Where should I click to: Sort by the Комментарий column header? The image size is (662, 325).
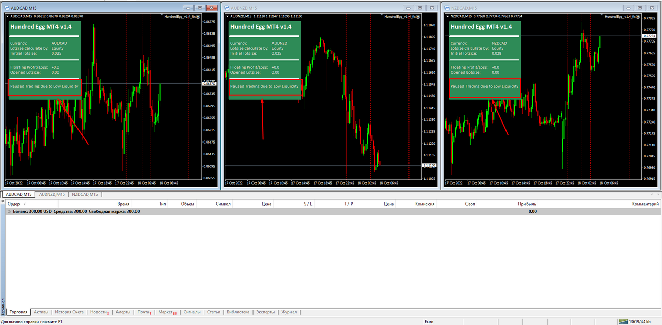pos(599,204)
